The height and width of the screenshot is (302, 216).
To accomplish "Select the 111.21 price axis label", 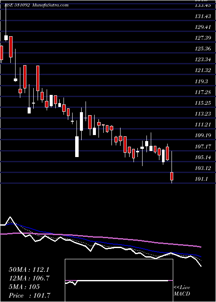I will 203,125.
